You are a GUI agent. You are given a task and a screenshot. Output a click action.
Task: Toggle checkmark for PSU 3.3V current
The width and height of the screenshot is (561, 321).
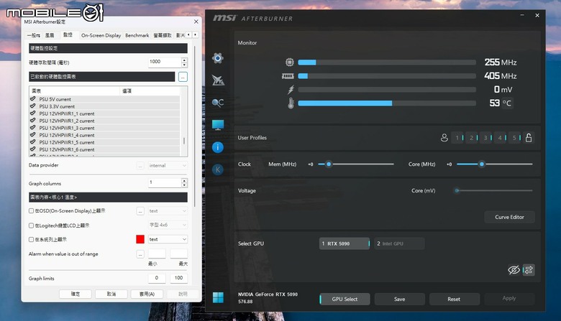(33, 106)
